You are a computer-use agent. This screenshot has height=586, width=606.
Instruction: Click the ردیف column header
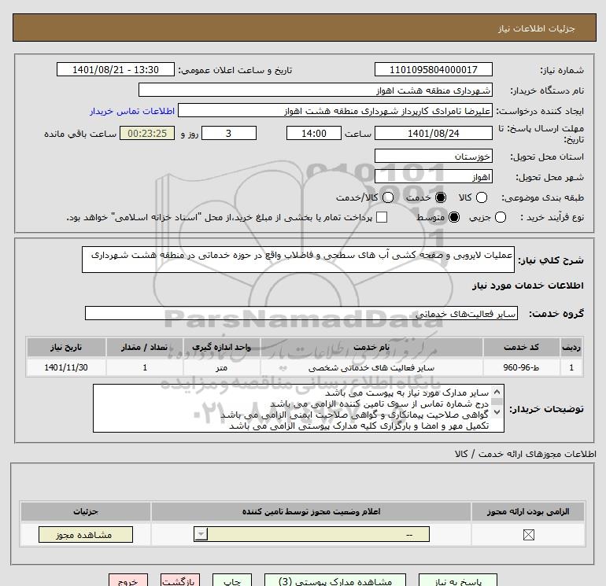[571, 347]
